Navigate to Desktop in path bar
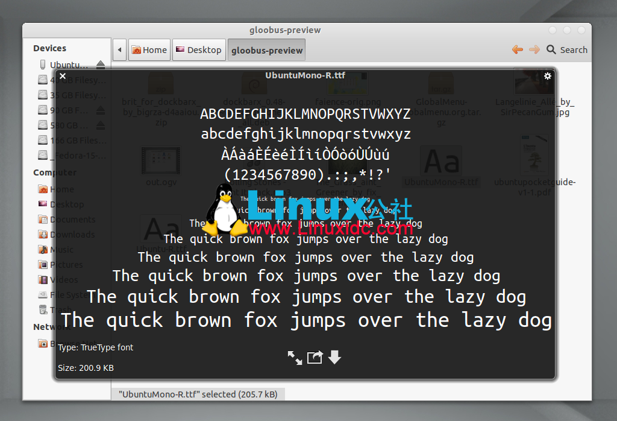The height and width of the screenshot is (421, 617). pos(198,50)
